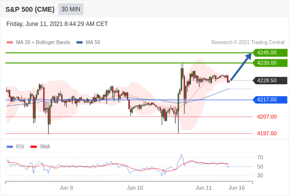Select the 4245.00 green resistance label
Screen dimensions: 289x196
[x=270, y=53]
